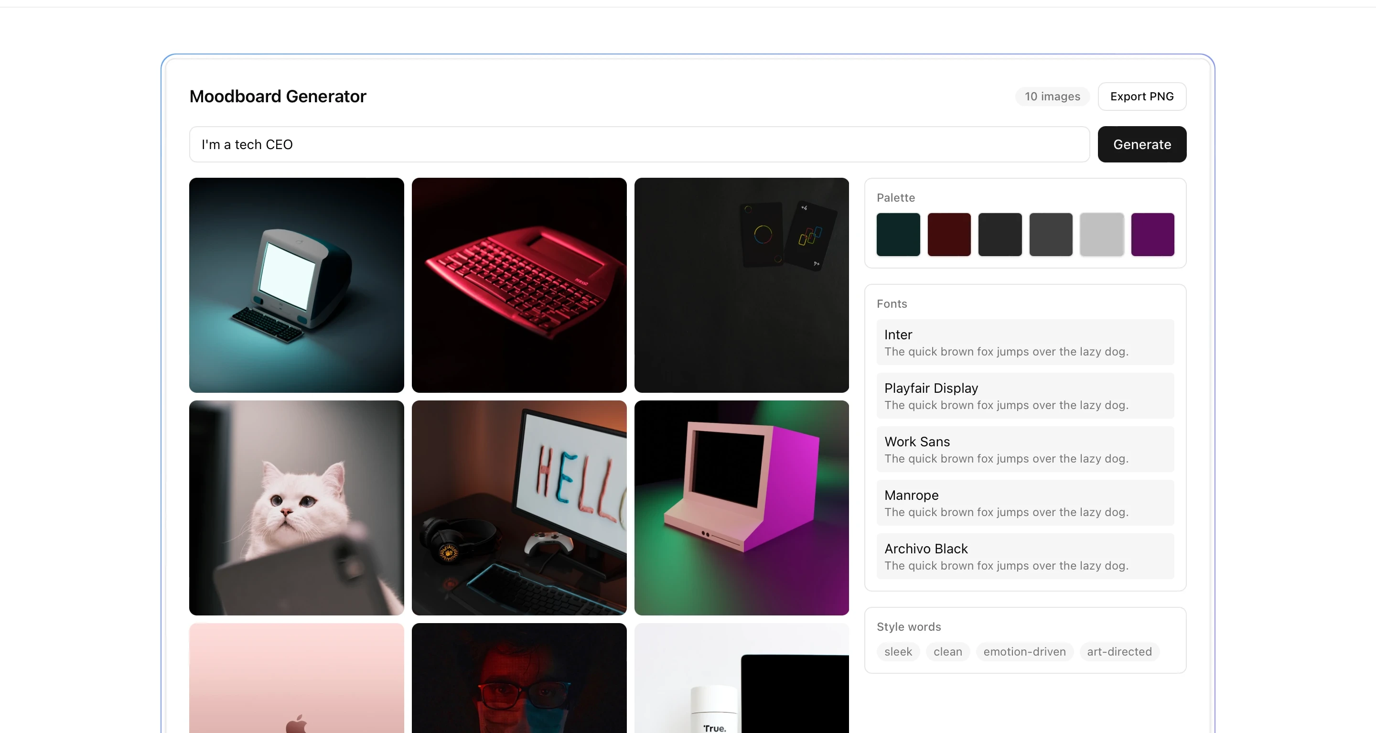The image size is (1376, 733).
Task: Click the Generate button
Action: click(x=1141, y=144)
